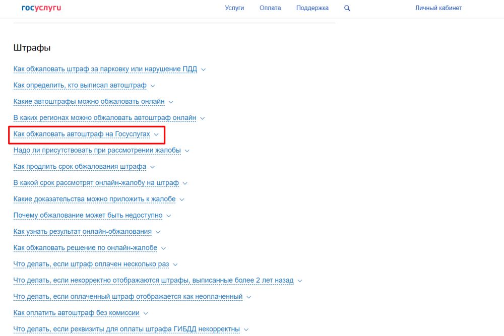
Task: Open 'Как обжаловать штраф за парковку или нарушение ПДД'
Action: click(x=105, y=69)
